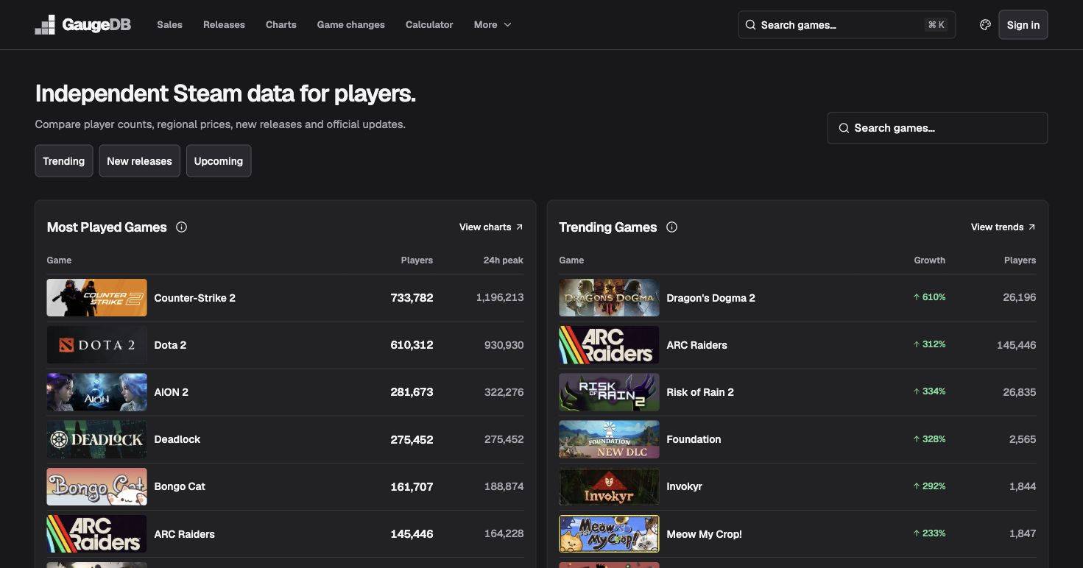Click Risk of Rain 2 title text
This screenshot has width=1083, height=568.
tap(700, 392)
